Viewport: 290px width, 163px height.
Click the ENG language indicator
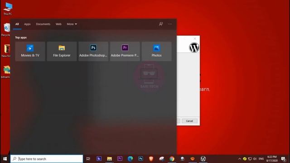click(x=261, y=159)
